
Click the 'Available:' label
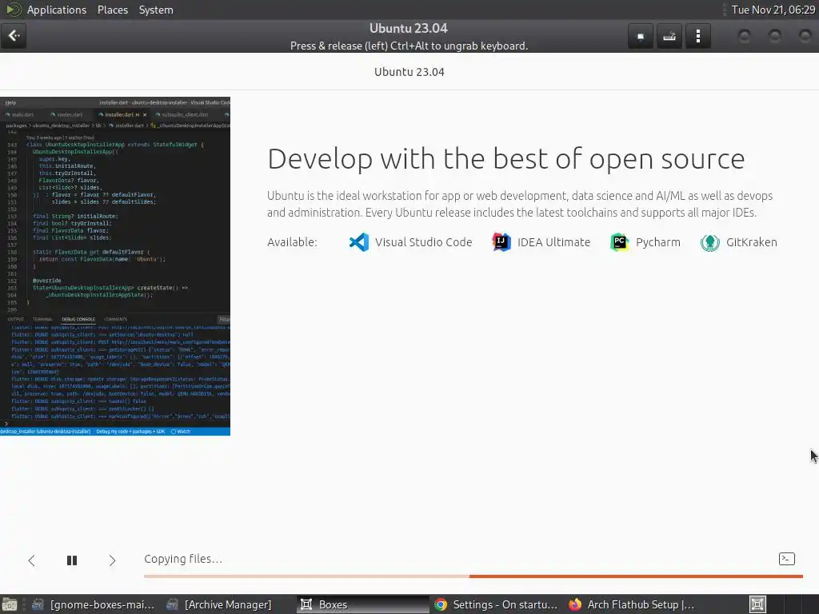[292, 242]
